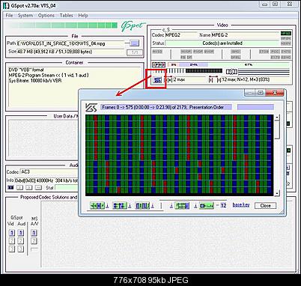The width and height of the screenshot is (301, 286).
Task: Click 'DVD VOB format' container line
Action: (x=26, y=70)
